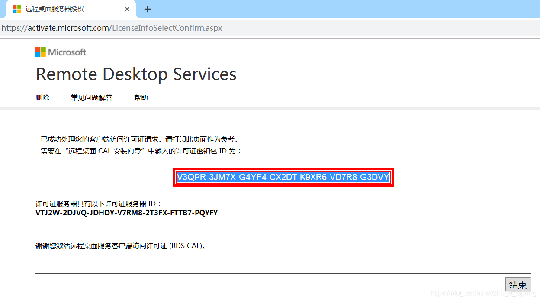Screen dimensions: 540x301
Task: Click the Remote Desktop Services heading
Action: [136, 74]
